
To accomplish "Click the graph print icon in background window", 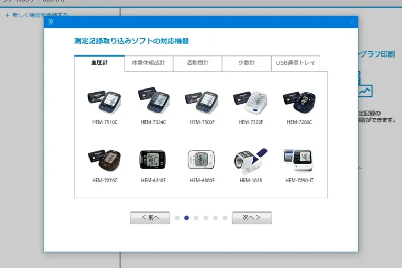I will pyautogui.click(x=365, y=85).
